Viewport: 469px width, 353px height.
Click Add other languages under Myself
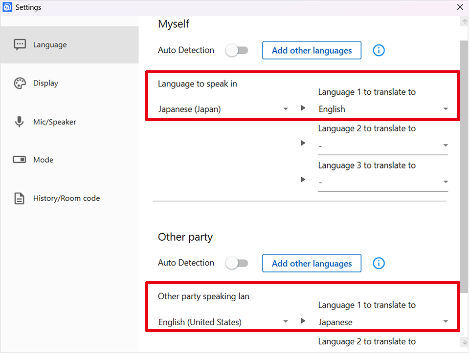(312, 50)
